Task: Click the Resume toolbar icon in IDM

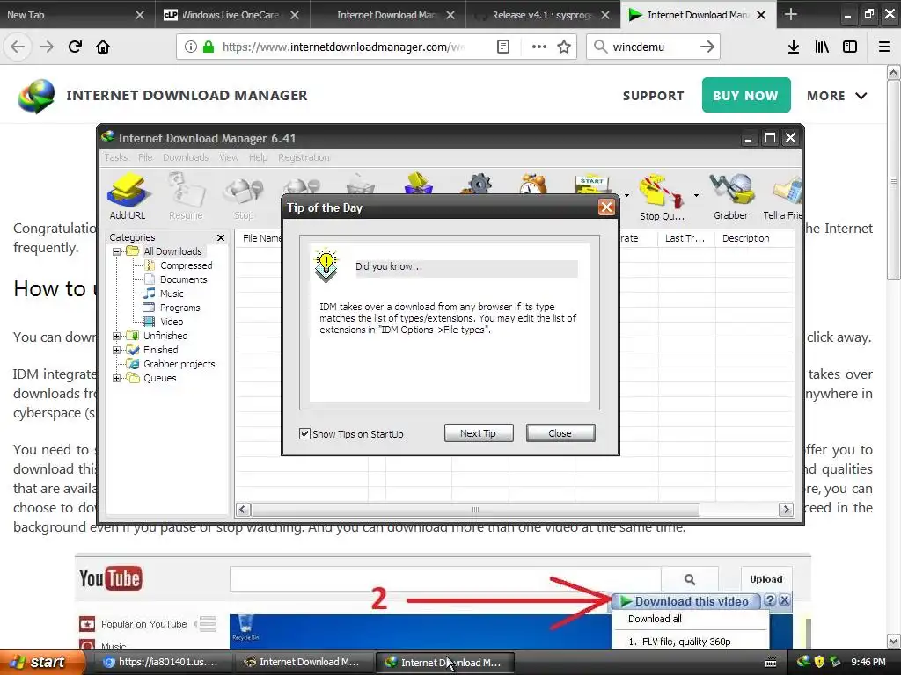Action: pos(186,196)
